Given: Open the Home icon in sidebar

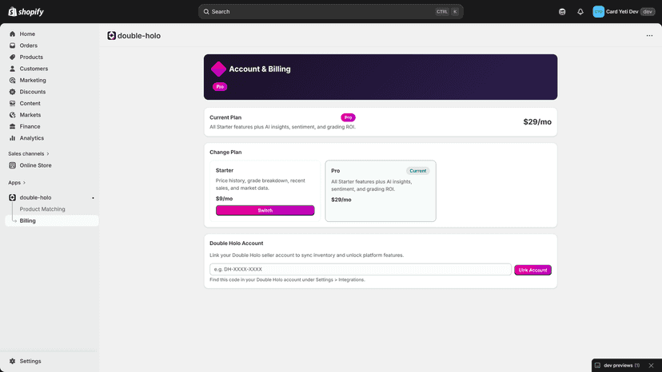Looking at the screenshot, I should point(12,34).
